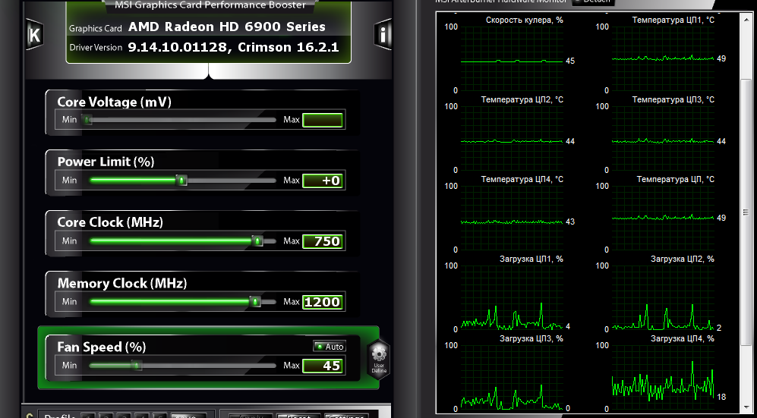This screenshot has width=757, height=418.
Task: Click the Температура ЦП1 graph title
Action: click(673, 20)
